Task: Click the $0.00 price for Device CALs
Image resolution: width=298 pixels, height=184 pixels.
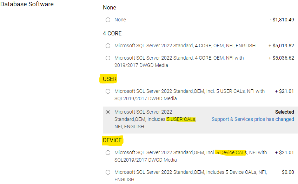Action: (x=288, y=172)
